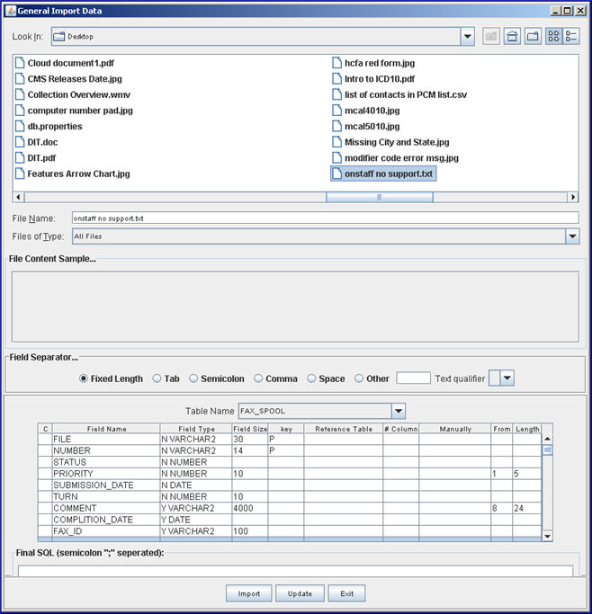Image resolution: width=592 pixels, height=614 pixels.
Task: Click the Manually column header
Action: coord(455,429)
